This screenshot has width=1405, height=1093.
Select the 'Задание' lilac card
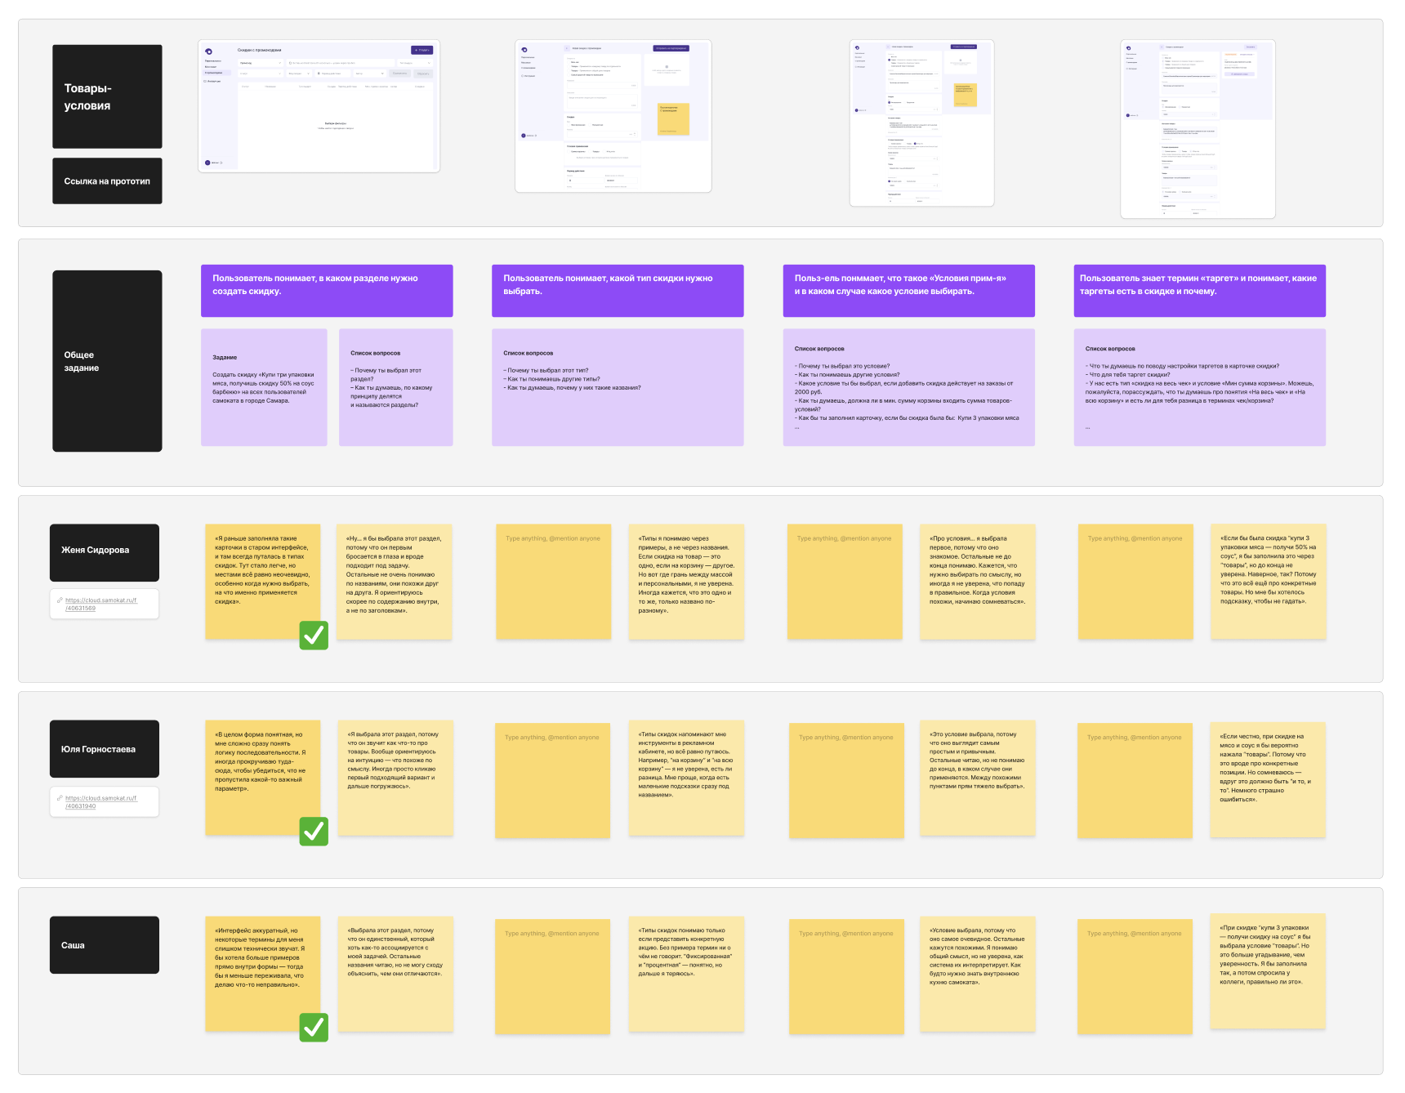click(264, 387)
